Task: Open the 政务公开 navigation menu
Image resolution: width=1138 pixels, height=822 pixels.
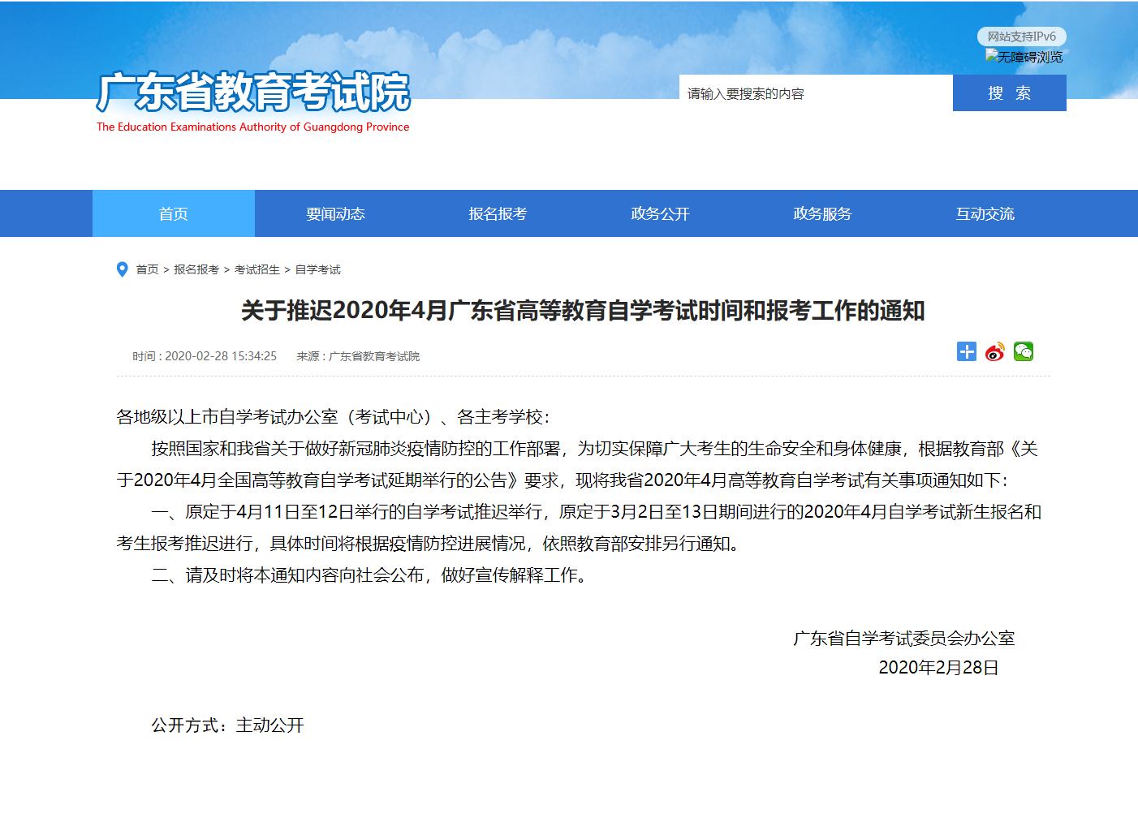Action: coord(661,213)
